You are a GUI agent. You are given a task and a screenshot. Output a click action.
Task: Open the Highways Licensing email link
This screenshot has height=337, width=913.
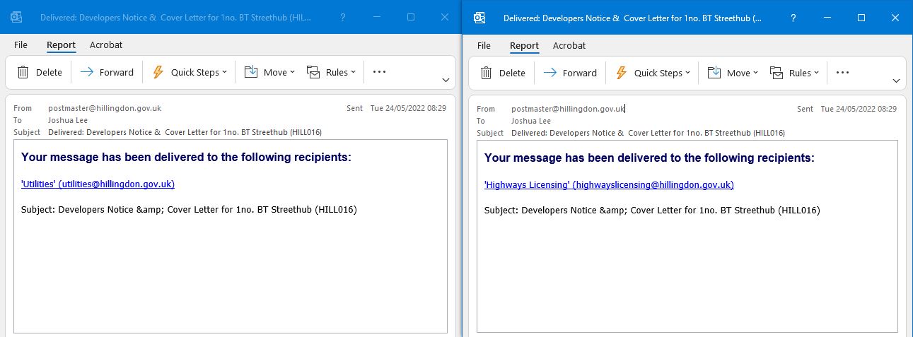[x=608, y=184]
